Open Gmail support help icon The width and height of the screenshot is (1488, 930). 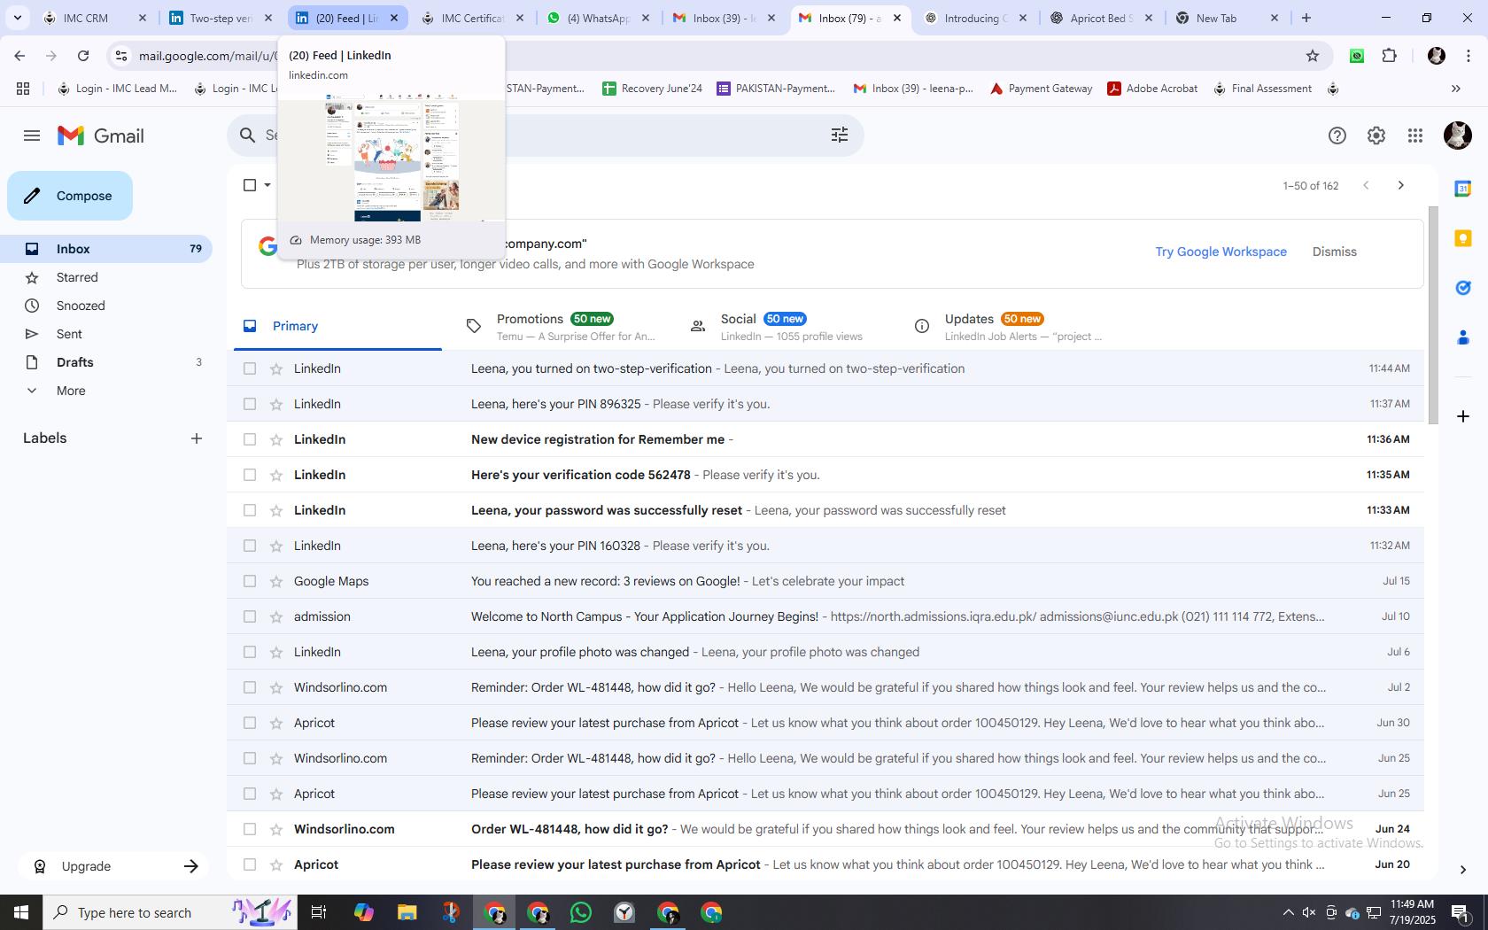click(x=1337, y=136)
